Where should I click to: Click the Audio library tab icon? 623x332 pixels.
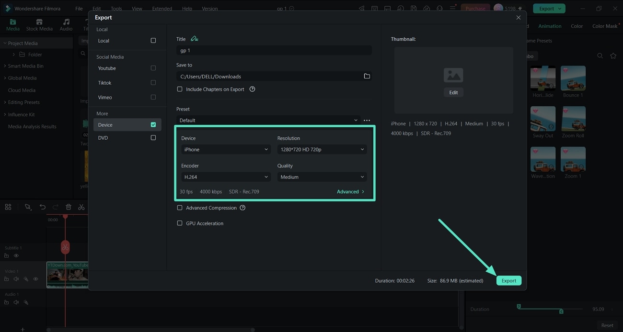click(66, 22)
